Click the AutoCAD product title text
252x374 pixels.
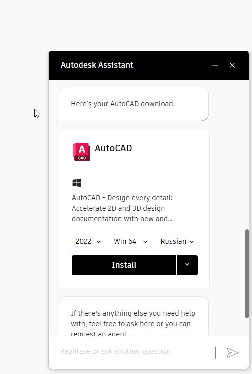click(x=113, y=148)
